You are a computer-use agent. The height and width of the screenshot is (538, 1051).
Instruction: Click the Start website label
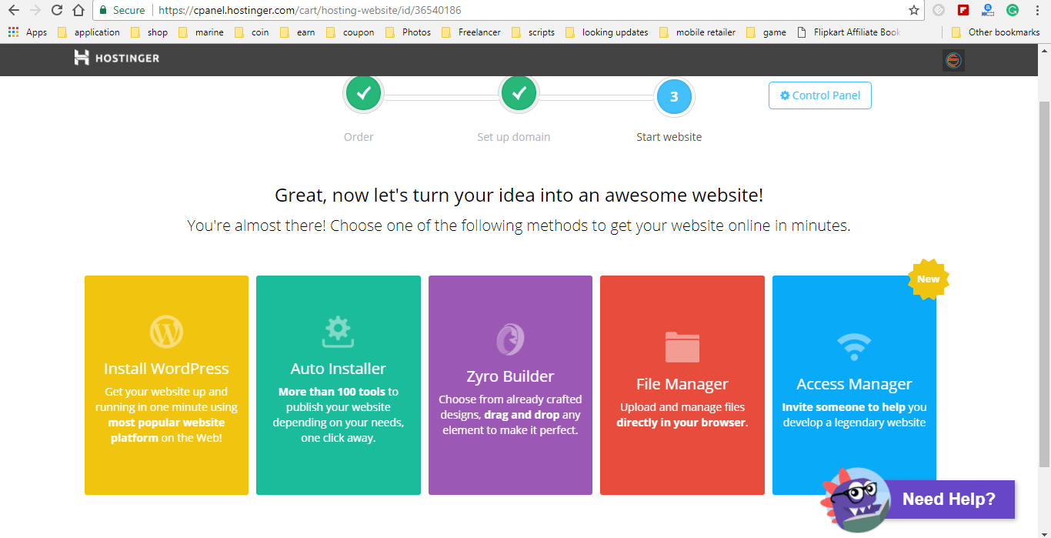669,137
